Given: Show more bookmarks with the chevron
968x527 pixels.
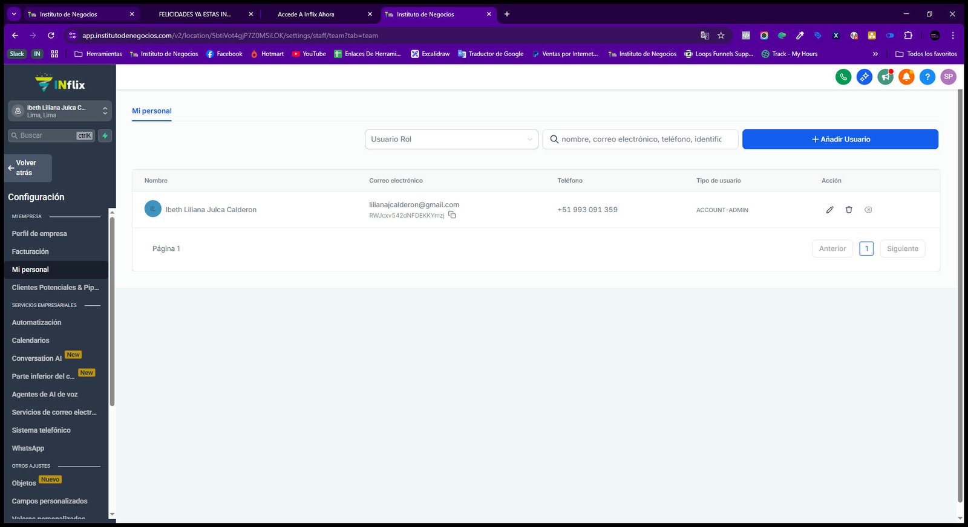Looking at the screenshot, I should (875, 54).
